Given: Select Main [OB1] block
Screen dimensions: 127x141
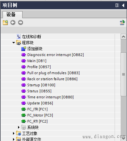Looking at the screenshot, I should [x=37, y=61].
